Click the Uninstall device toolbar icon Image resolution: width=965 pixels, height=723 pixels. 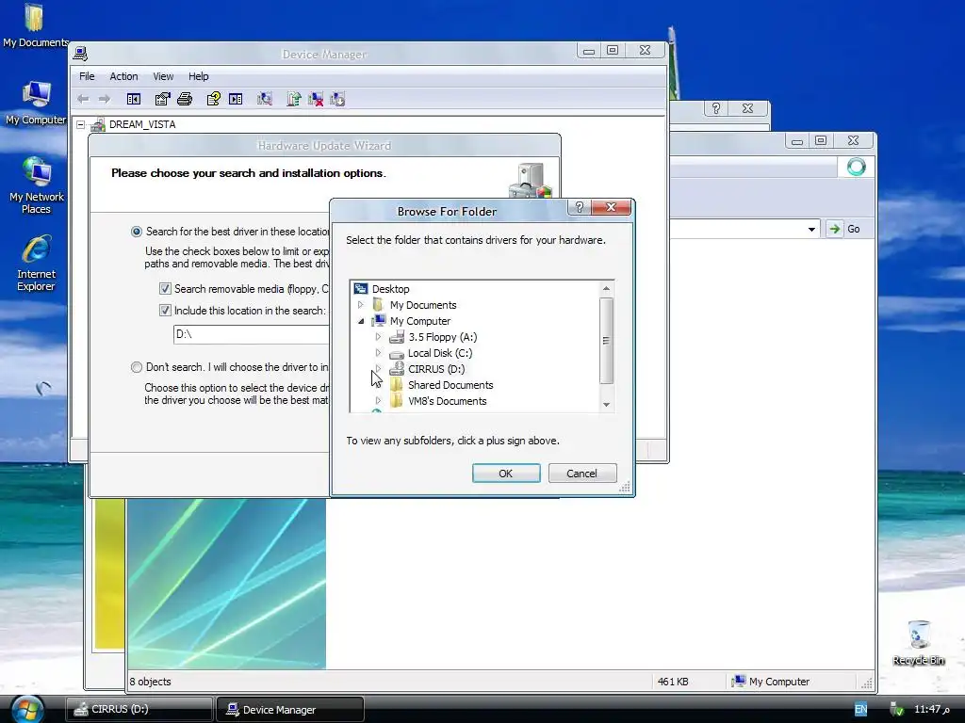pyautogui.click(x=316, y=99)
